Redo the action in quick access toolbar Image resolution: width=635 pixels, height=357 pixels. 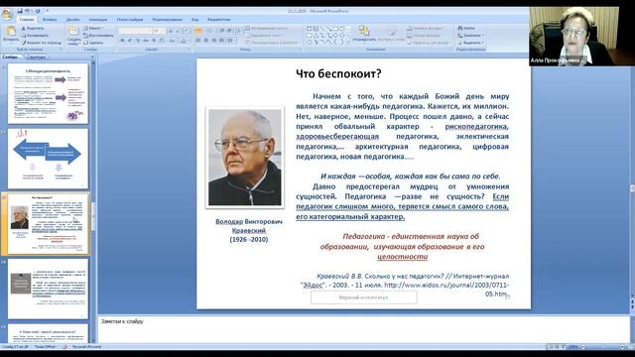coord(38,11)
